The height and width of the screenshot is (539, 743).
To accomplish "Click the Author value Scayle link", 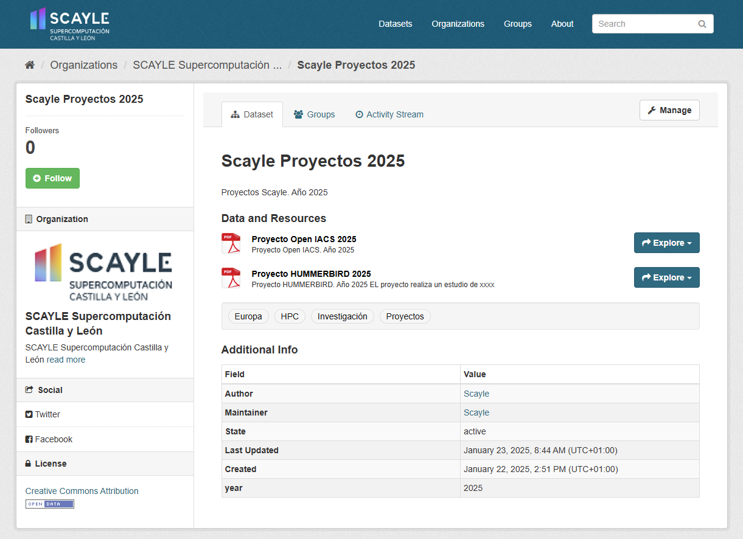I will pos(476,394).
